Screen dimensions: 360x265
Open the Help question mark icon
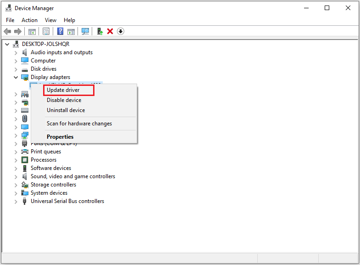(61, 31)
